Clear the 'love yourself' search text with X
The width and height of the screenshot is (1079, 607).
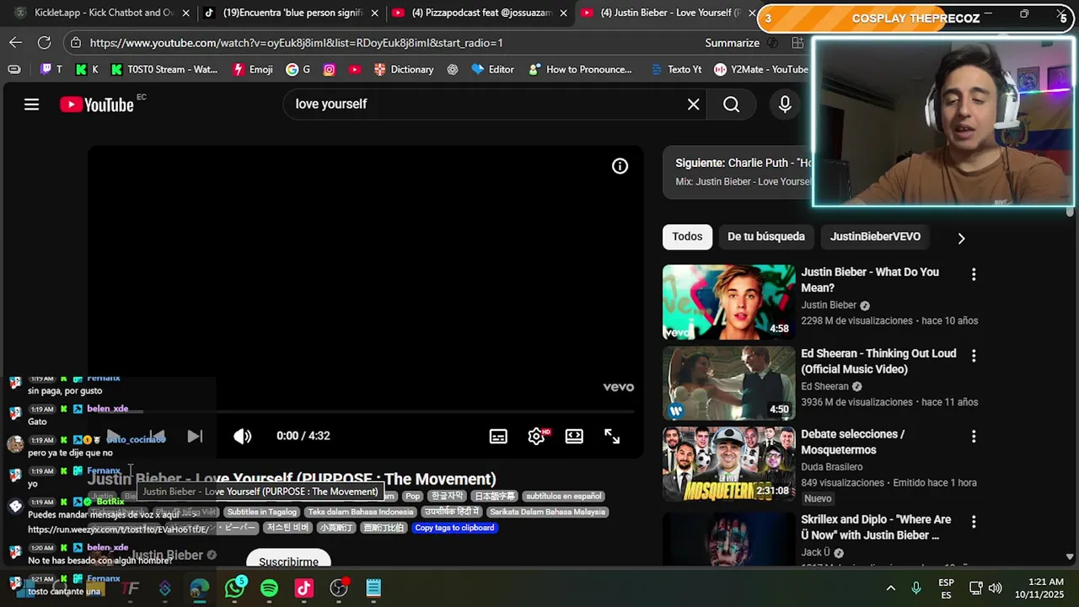693,105
